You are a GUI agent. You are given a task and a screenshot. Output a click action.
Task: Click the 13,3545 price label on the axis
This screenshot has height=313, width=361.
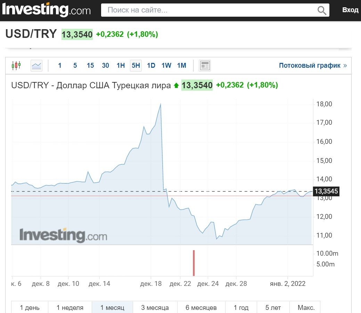[x=326, y=191]
